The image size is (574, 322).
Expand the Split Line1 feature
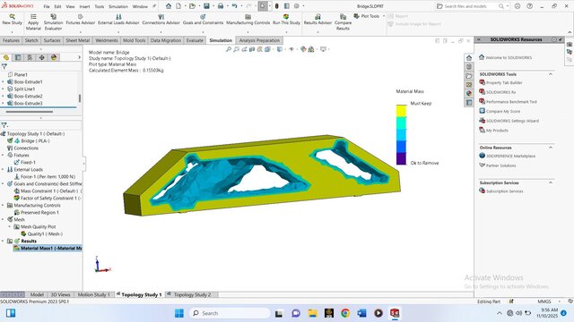tap(4, 89)
